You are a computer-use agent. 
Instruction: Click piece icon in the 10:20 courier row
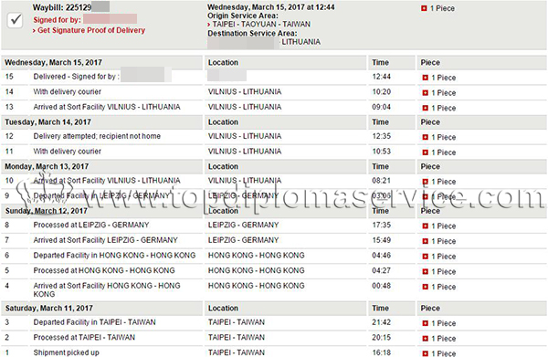pos(425,93)
